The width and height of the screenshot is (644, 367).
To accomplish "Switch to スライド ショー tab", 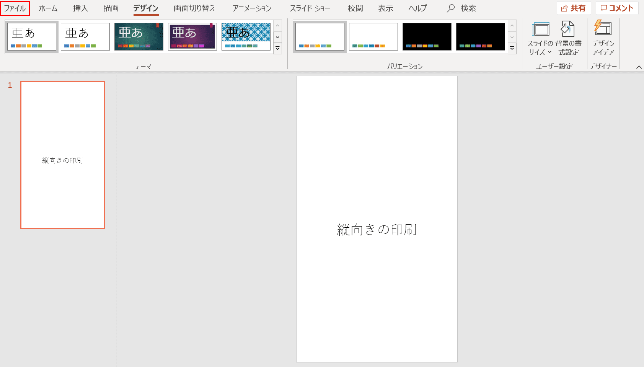I will pyautogui.click(x=310, y=8).
